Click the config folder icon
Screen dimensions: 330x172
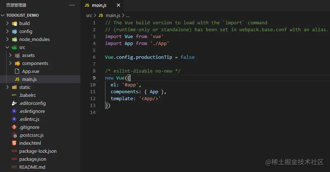click(14, 31)
